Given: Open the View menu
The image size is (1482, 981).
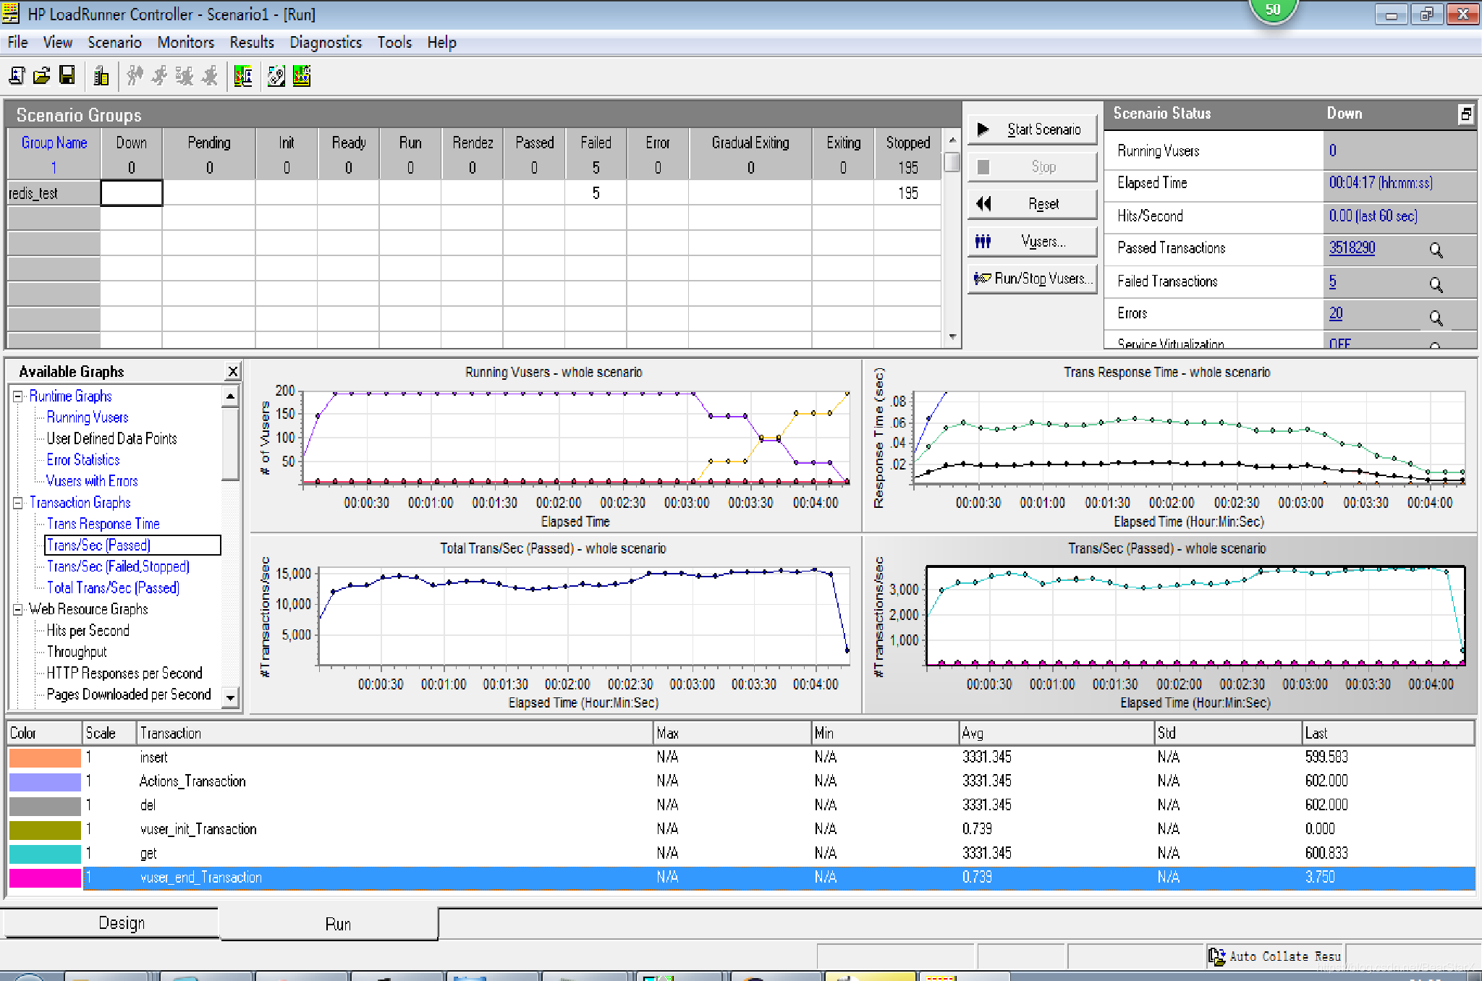Looking at the screenshot, I should click(57, 43).
